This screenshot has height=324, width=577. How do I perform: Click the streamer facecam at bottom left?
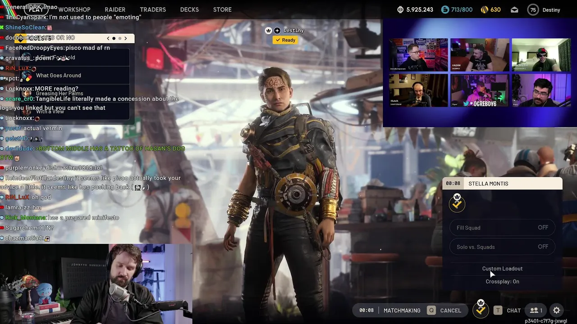(x=96, y=284)
